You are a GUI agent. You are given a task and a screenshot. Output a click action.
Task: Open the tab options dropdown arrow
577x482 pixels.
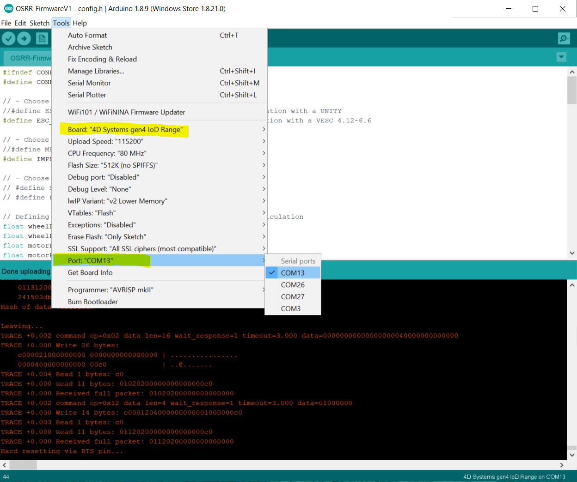[561, 57]
